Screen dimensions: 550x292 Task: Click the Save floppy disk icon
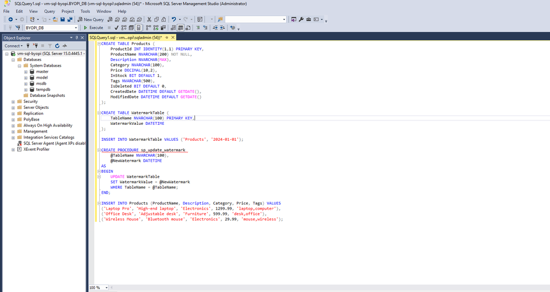[62, 19]
